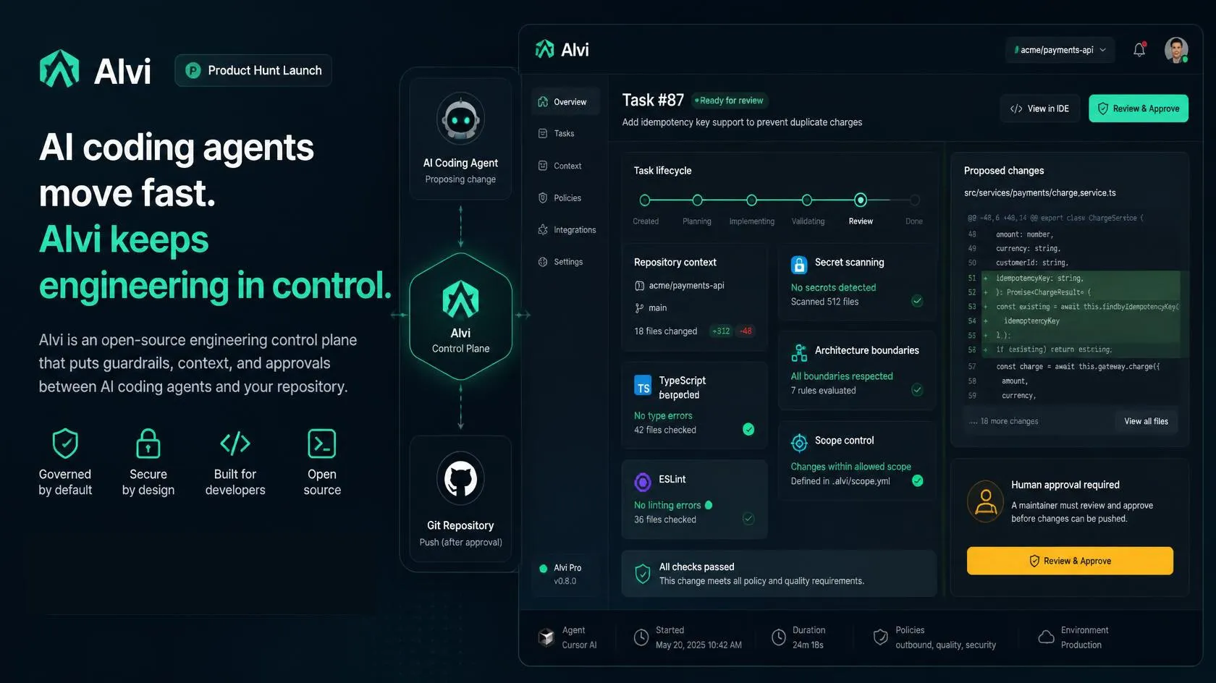Viewport: 1216px width, 683px height.
Task: Click the Secret scanning check mark
Action: [x=917, y=301]
